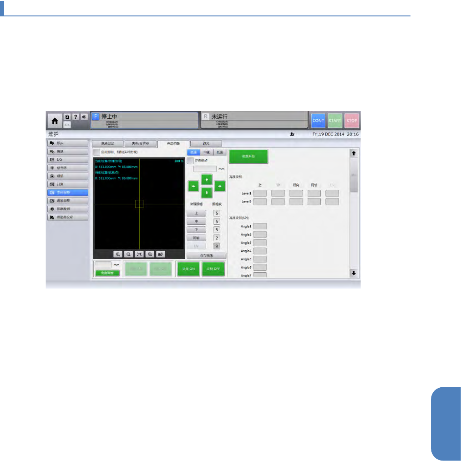Move camera up with green arrow
Image resolution: width=461 pixels, height=461 pixels.
pos(207,179)
